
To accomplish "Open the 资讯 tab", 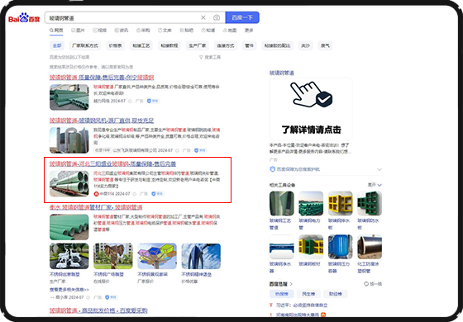I will (x=122, y=30).
